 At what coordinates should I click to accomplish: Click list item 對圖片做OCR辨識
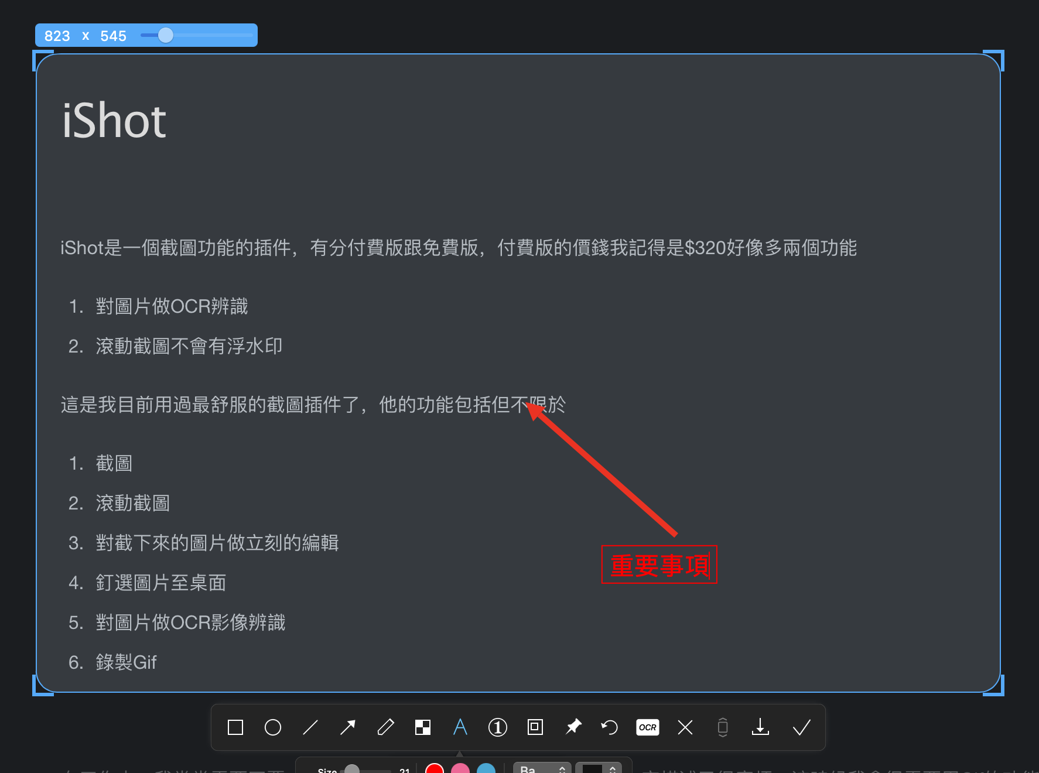pyautogui.click(x=172, y=306)
